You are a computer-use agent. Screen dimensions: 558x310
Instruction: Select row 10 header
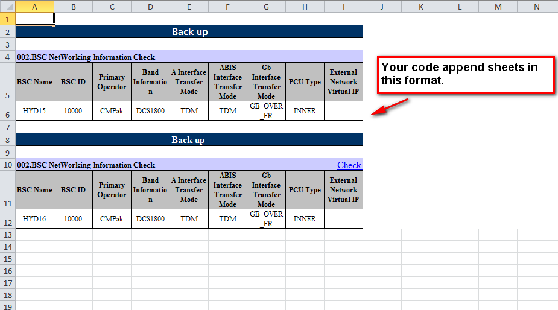coord(7,165)
